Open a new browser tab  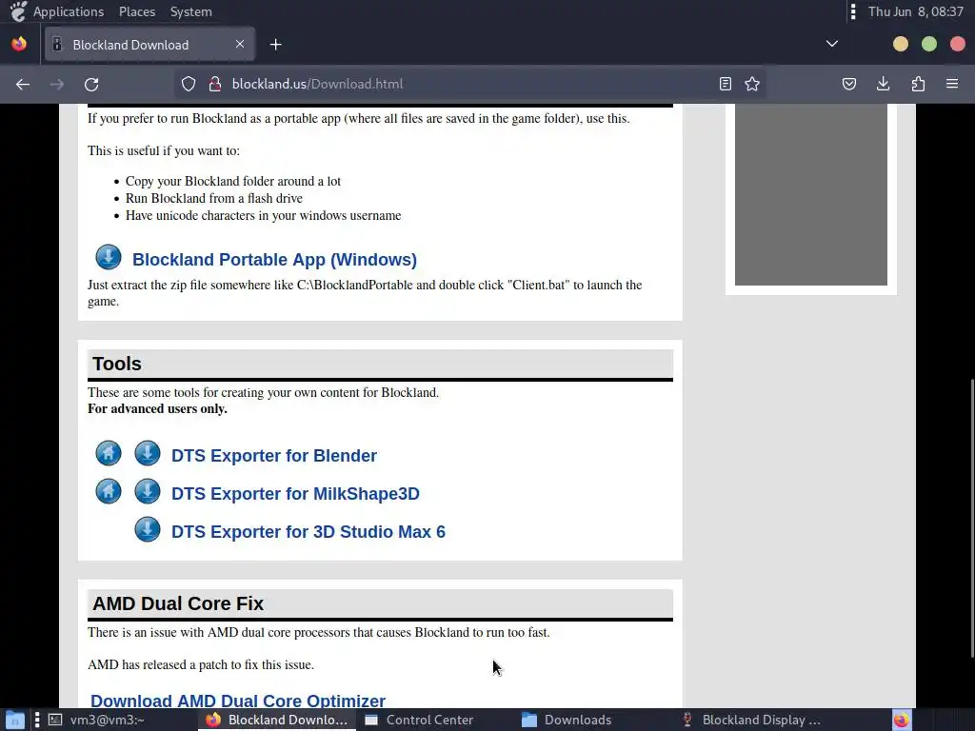click(x=276, y=45)
